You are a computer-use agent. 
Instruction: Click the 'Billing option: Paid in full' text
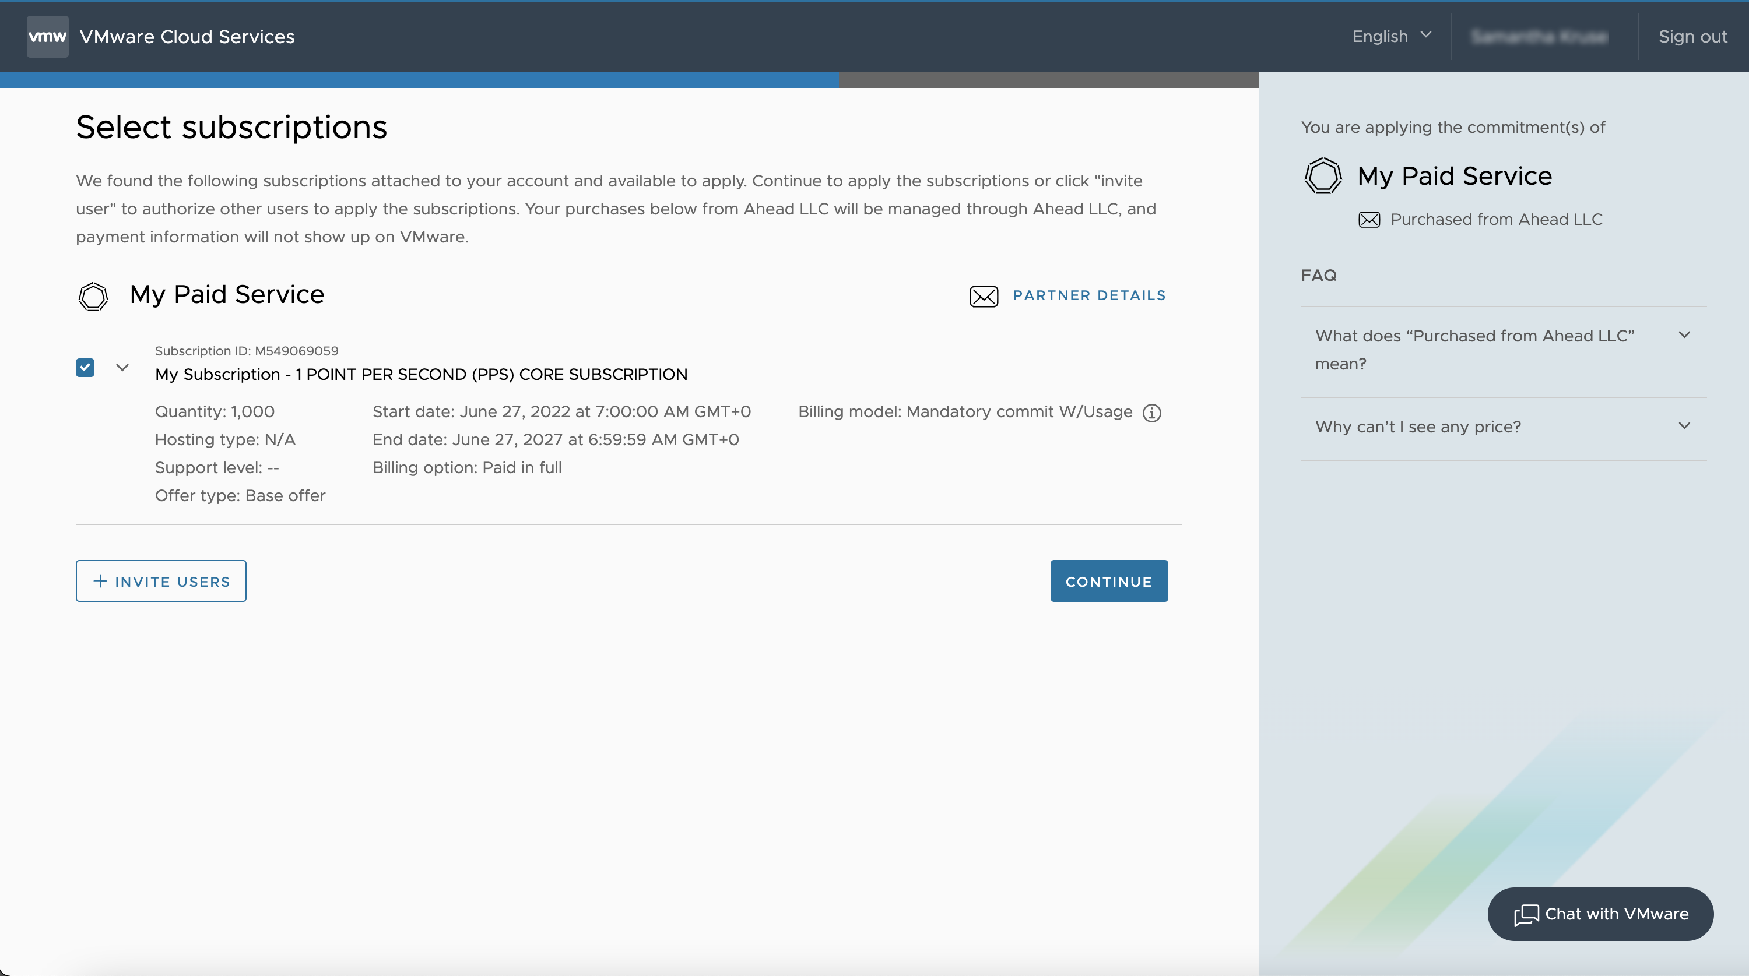click(467, 468)
